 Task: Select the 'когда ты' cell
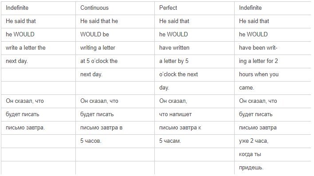tap(273, 154)
